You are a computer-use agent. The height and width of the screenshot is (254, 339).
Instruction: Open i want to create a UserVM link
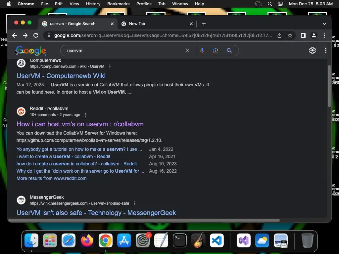pos(63,156)
